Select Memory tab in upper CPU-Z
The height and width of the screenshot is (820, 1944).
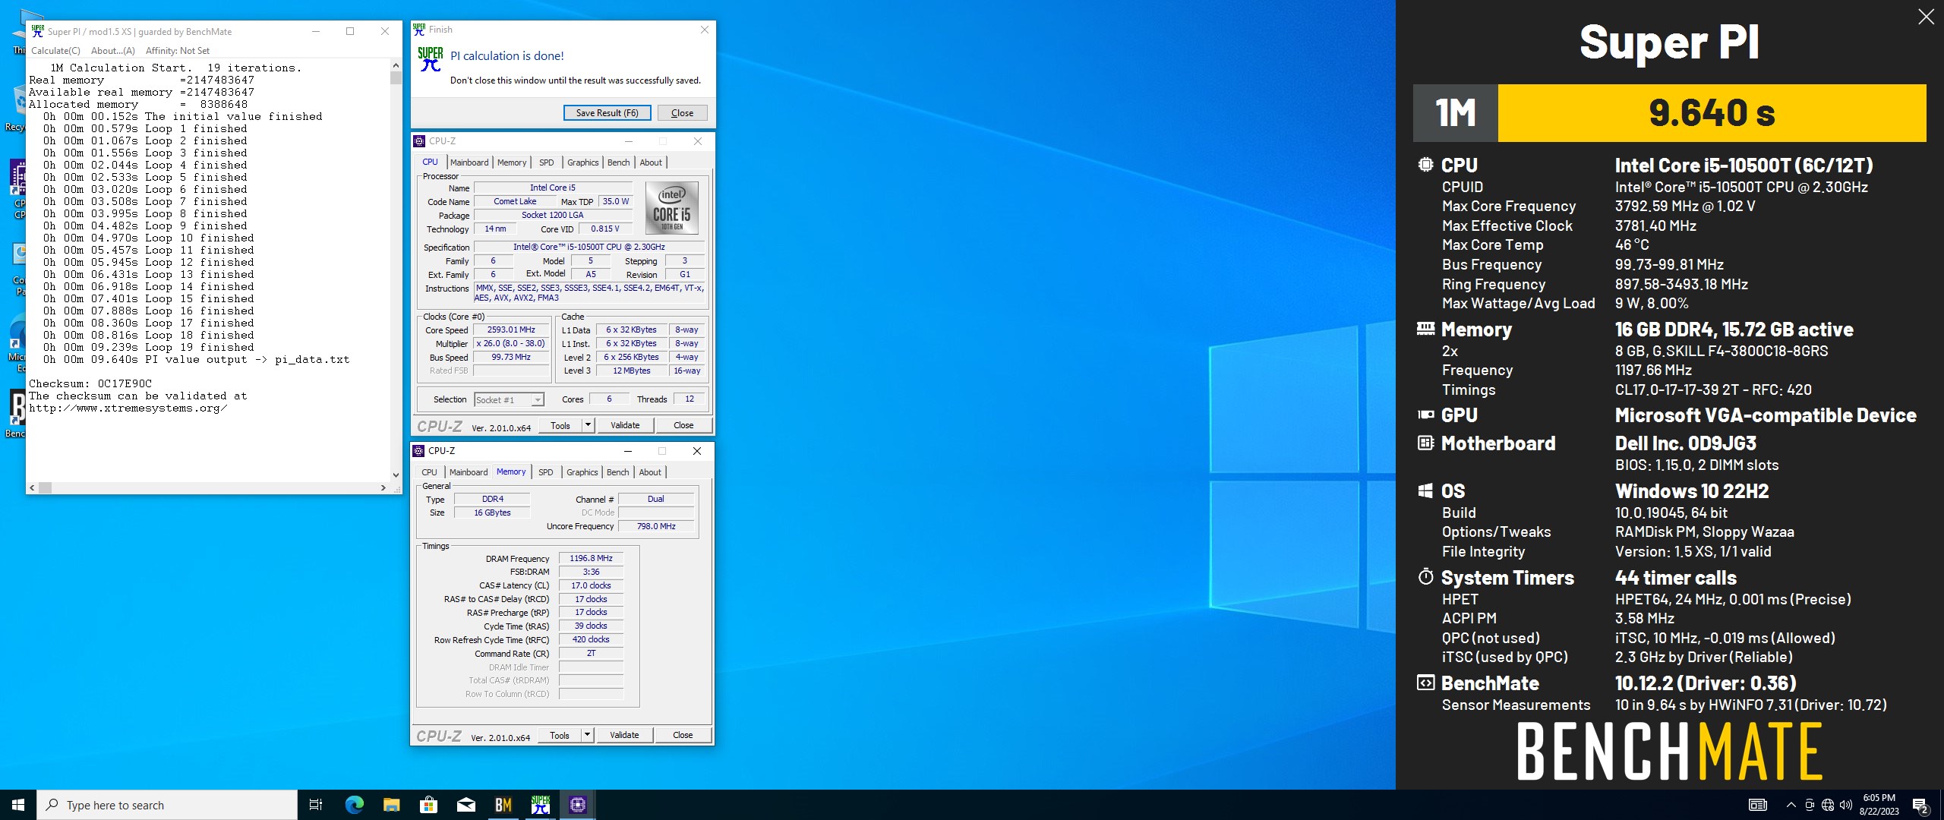coord(512,162)
